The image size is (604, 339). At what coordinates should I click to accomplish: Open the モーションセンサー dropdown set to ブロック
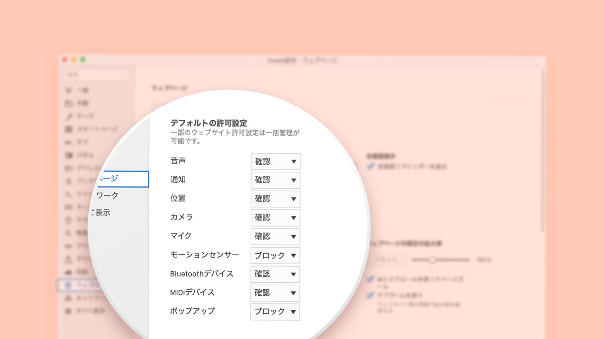pyautogui.click(x=275, y=256)
